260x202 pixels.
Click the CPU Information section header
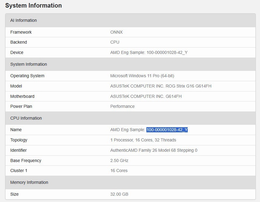tap(26, 118)
